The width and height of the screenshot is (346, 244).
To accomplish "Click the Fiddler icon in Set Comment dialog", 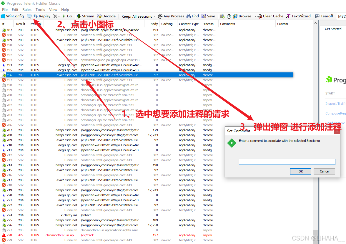I will click(x=232, y=143).
